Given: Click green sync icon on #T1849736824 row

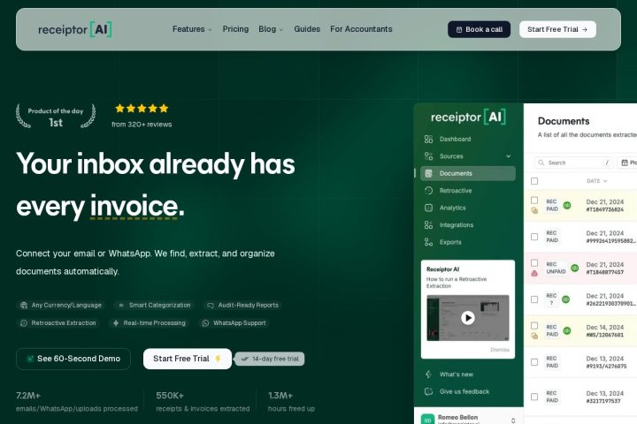Looking at the screenshot, I should (567, 205).
